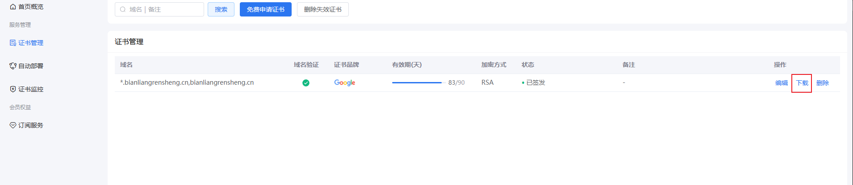
Task: Click the shield icon for 证书监控
Action: pyautogui.click(x=13, y=89)
